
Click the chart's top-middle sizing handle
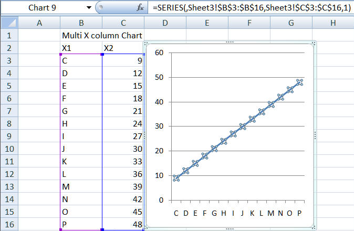coord(229,43)
